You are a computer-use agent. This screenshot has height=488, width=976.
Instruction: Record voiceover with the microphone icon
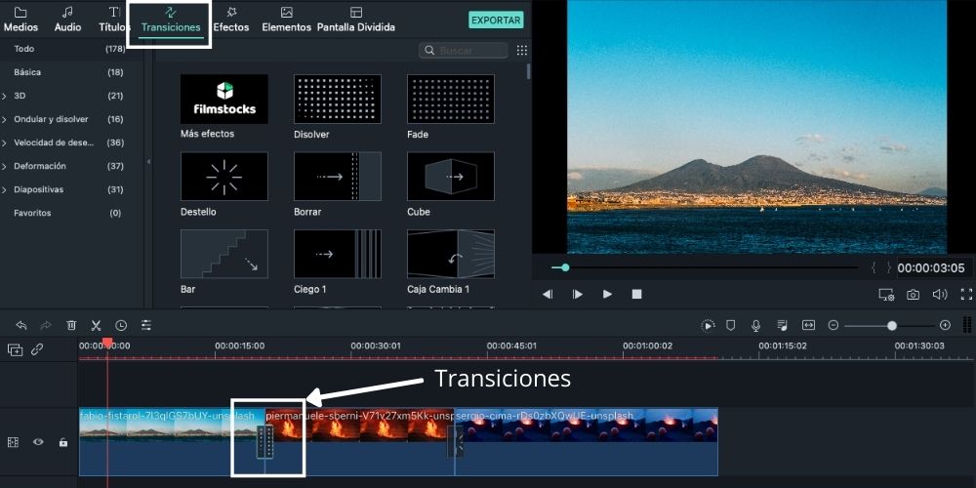(x=755, y=325)
